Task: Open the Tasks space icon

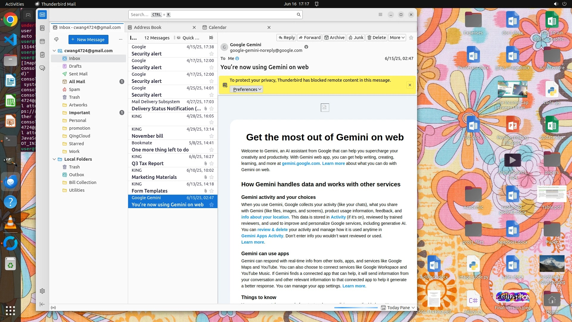Action: [42, 55]
